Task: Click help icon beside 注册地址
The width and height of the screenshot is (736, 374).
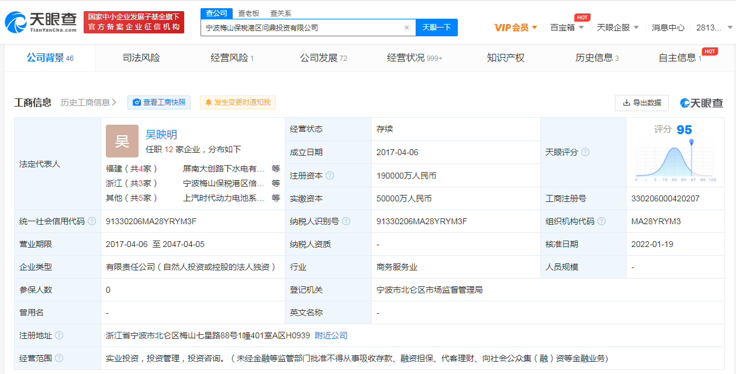Action: pyautogui.click(x=59, y=335)
